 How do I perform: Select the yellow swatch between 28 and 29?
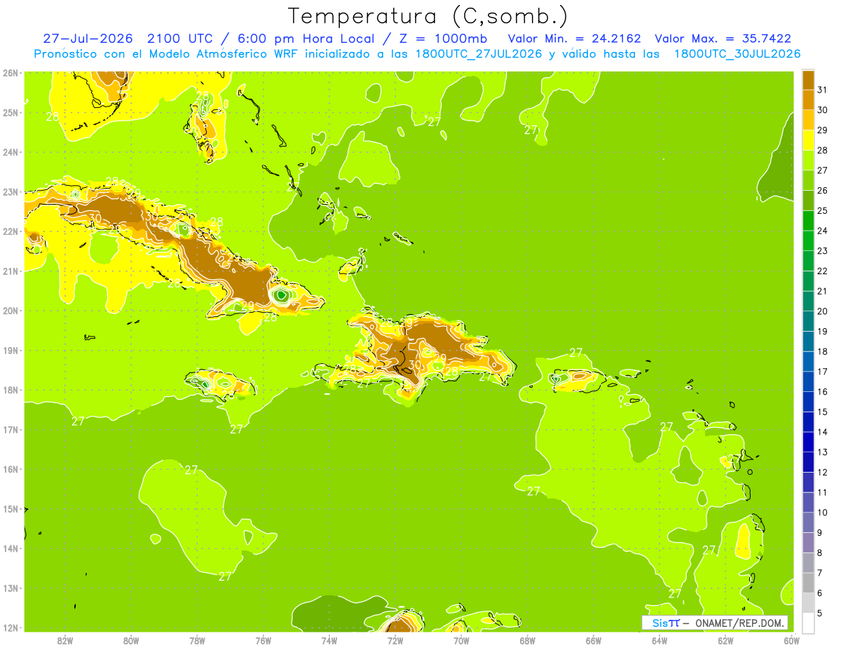[808, 140]
